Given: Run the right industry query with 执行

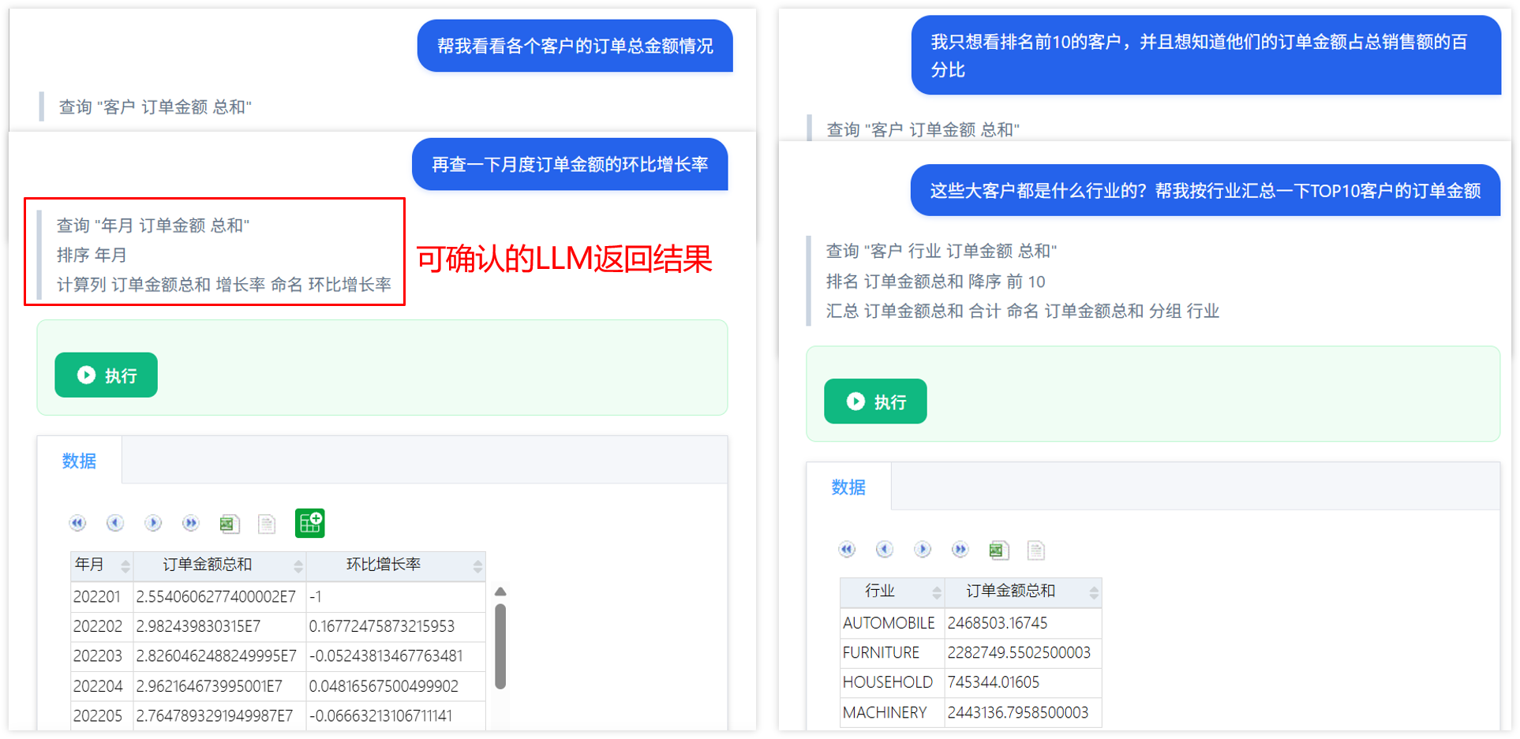Looking at the screenshot, I should (x=875, y=401).
